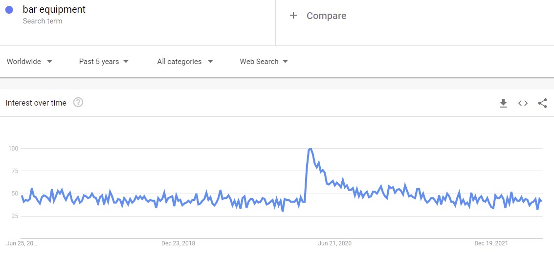554x262 pixels.
Task: Click the Dec 19, 2021 axis label
Action: [491, 243]
